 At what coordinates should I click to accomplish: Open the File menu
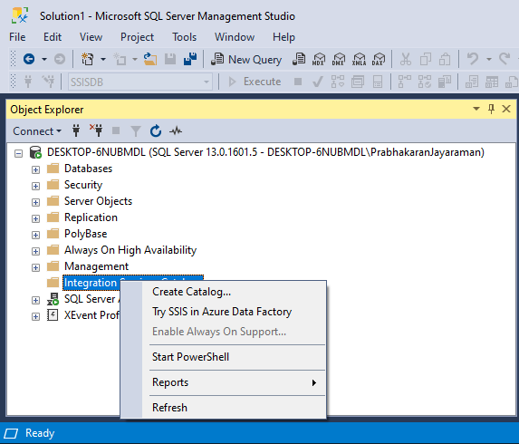pyautogui.click(x=17, y=37)
